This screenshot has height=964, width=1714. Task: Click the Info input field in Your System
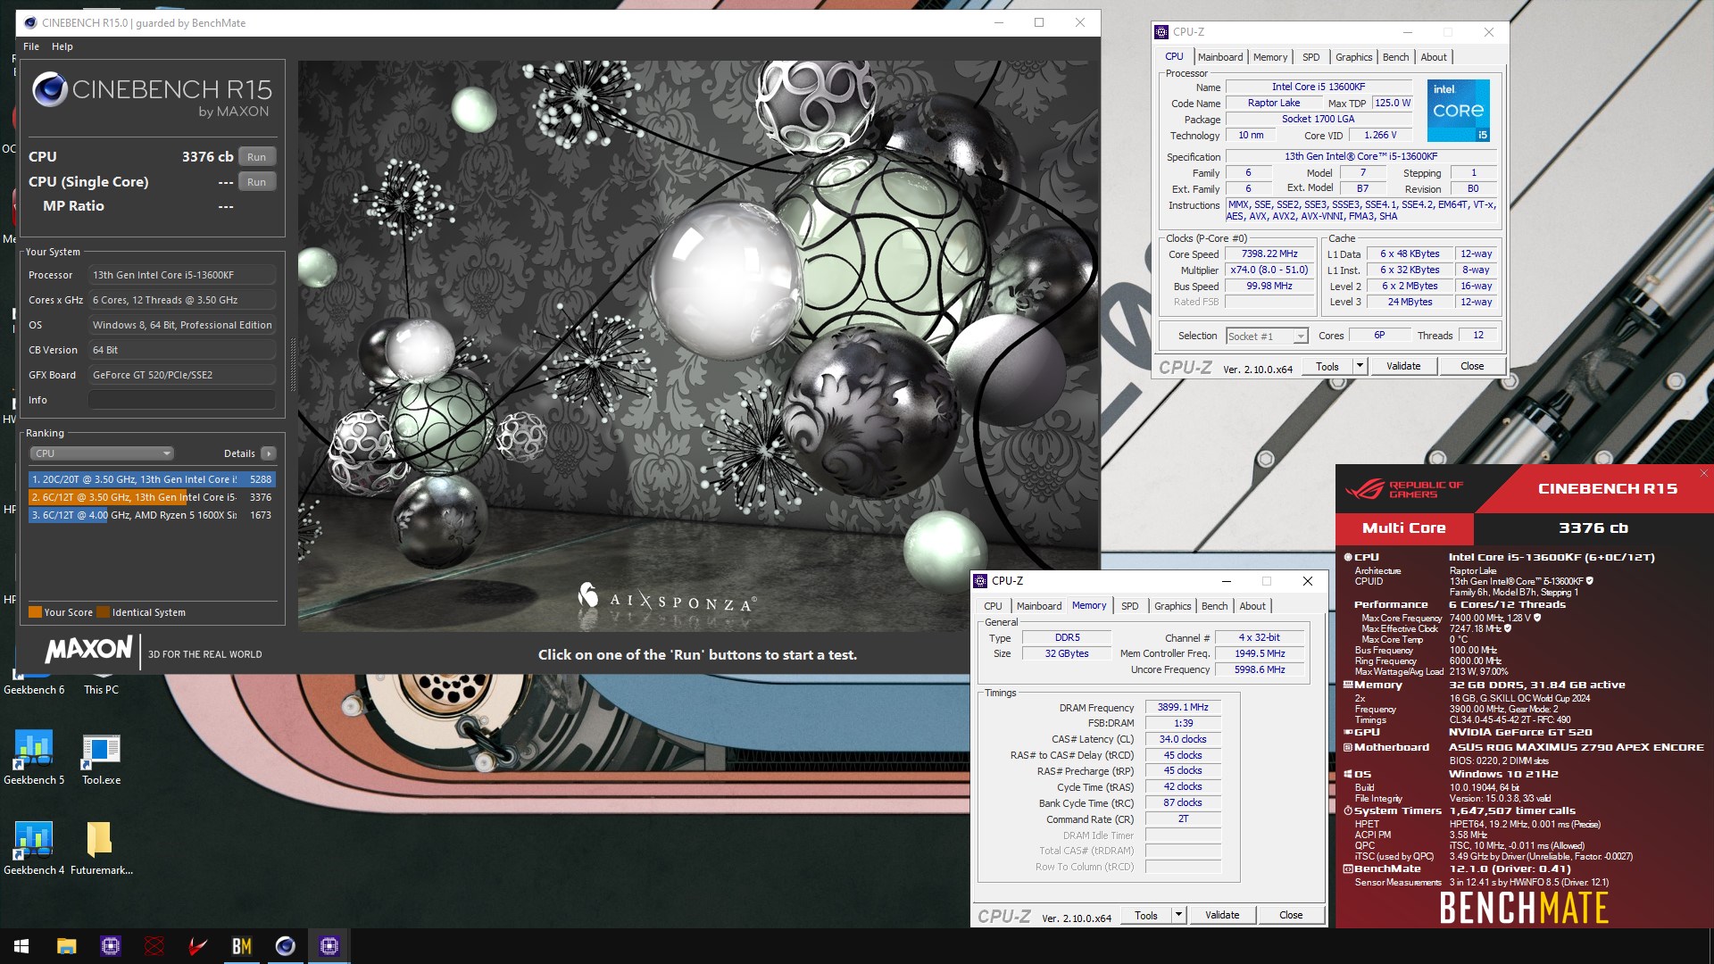(x=182, y=400)
